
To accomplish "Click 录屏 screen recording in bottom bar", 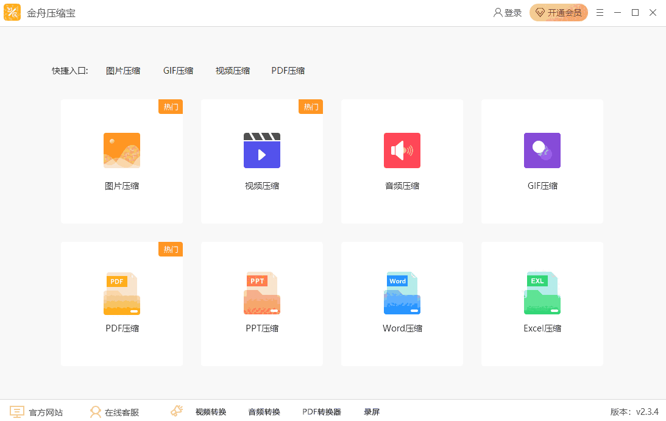I will pyautogui.click(x=372, y=412).
